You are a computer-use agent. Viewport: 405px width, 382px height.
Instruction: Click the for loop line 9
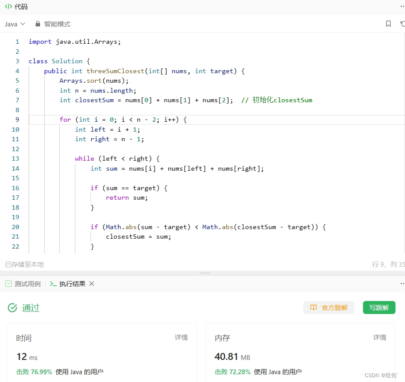[123, 120]
